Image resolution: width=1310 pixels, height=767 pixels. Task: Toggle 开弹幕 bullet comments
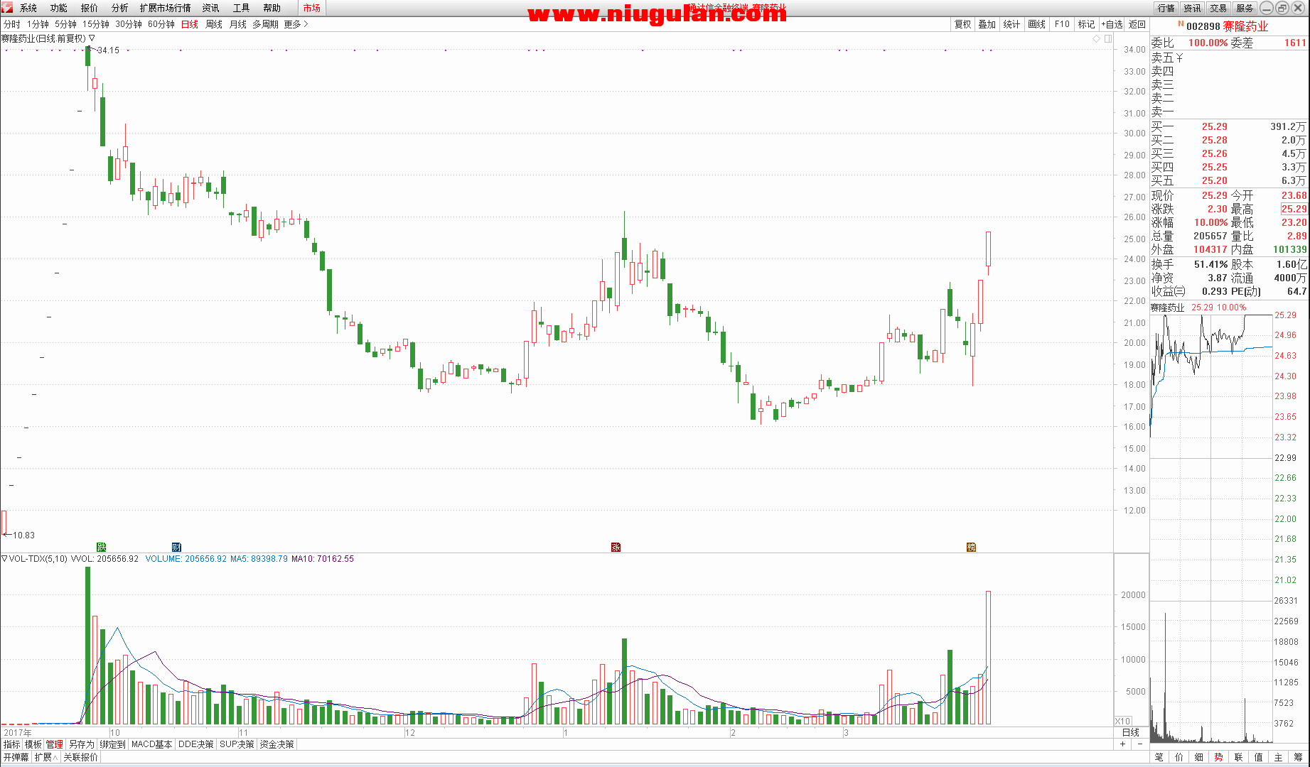[x=16, y=757]
